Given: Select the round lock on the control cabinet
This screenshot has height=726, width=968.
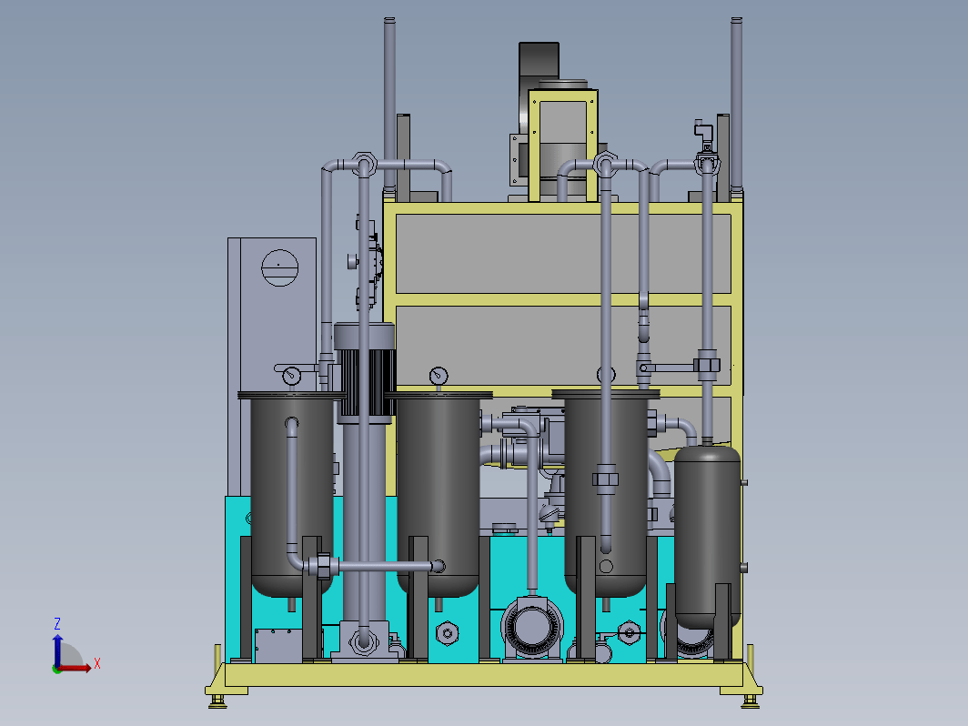Looking at the screenshot, I should 279,267.
